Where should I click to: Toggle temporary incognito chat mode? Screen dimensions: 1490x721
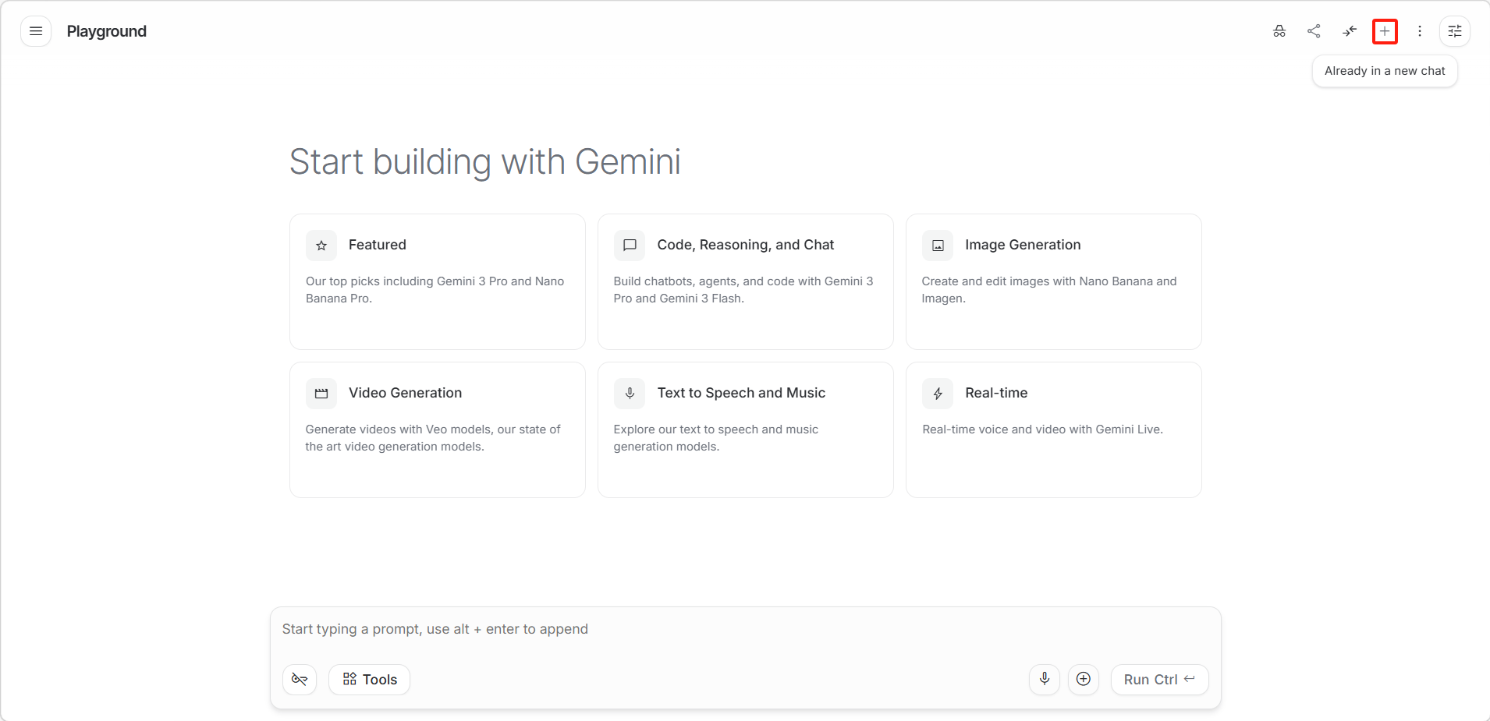pos(1279,31)
